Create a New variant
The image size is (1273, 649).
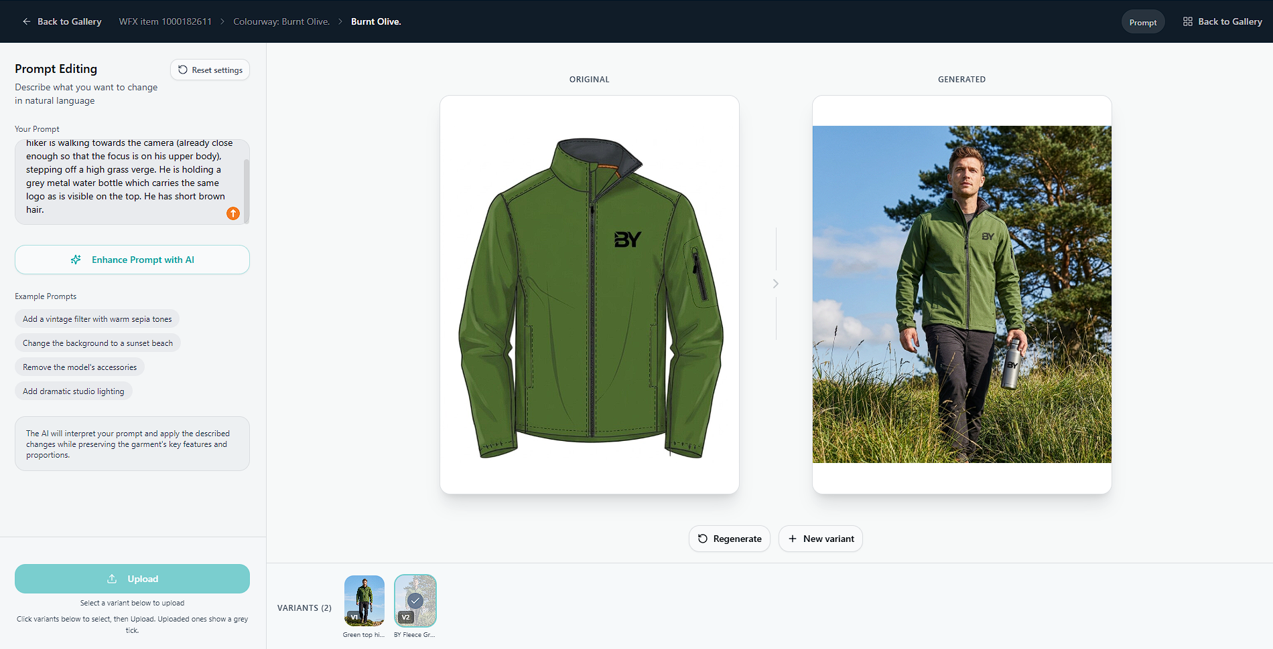[x=821, y=539]
